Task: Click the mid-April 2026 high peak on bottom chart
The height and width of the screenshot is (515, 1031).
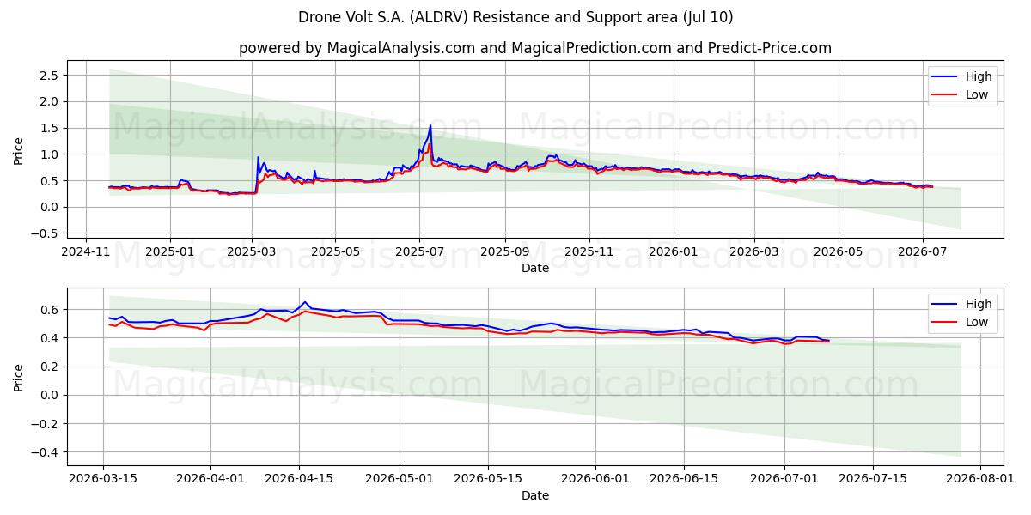Action: (304, 302)
